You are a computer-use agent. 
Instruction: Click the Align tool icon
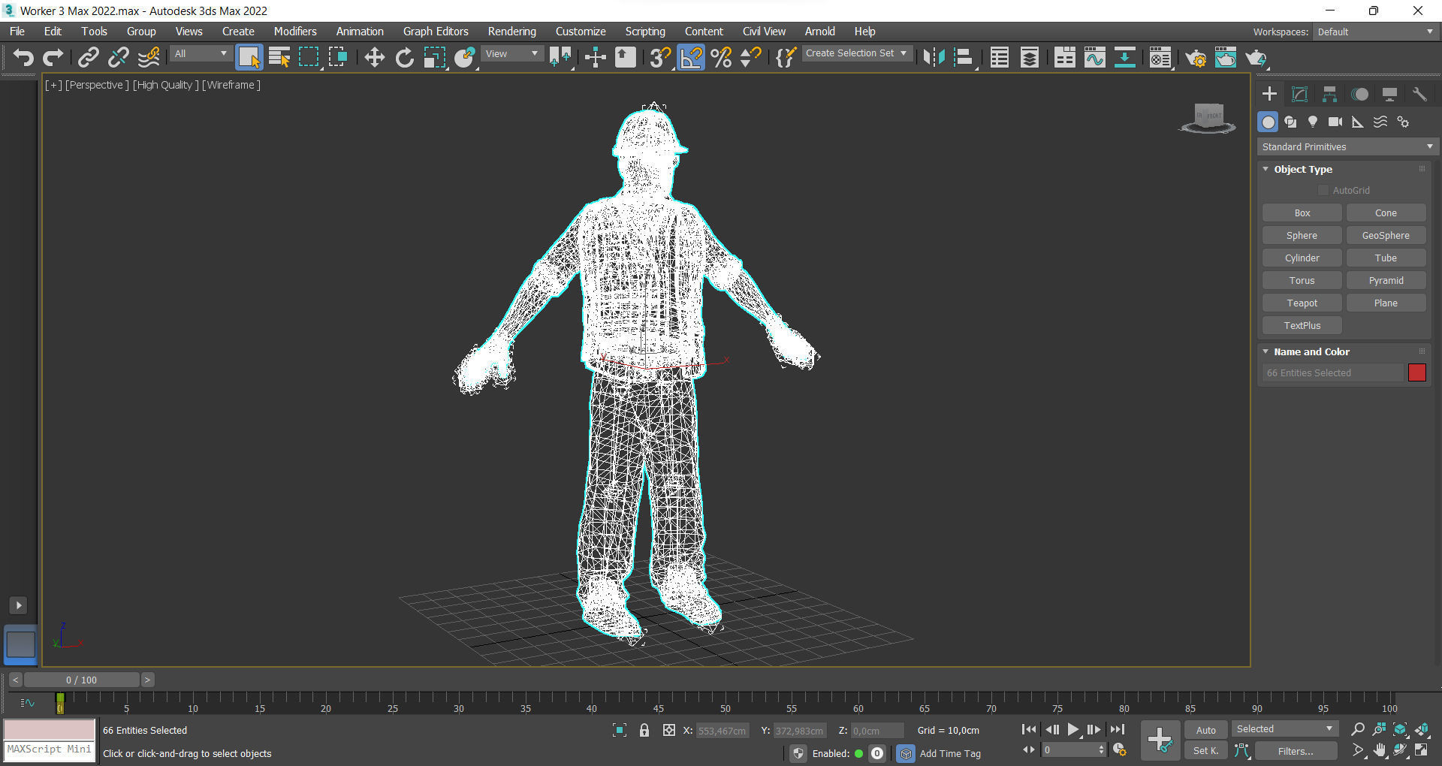[x=964, y=58]
